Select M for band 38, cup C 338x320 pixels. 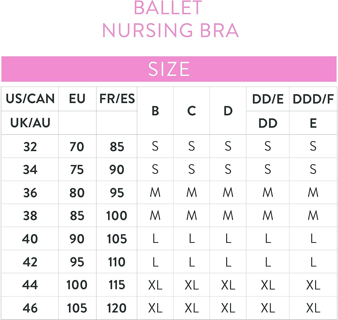(191, 216)
